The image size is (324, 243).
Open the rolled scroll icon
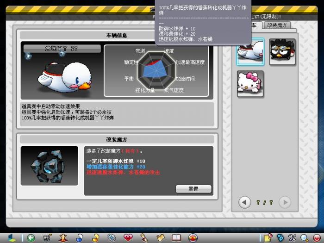click(144, 238)
